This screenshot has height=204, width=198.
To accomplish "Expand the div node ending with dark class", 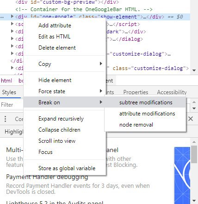I will (12, 31).
